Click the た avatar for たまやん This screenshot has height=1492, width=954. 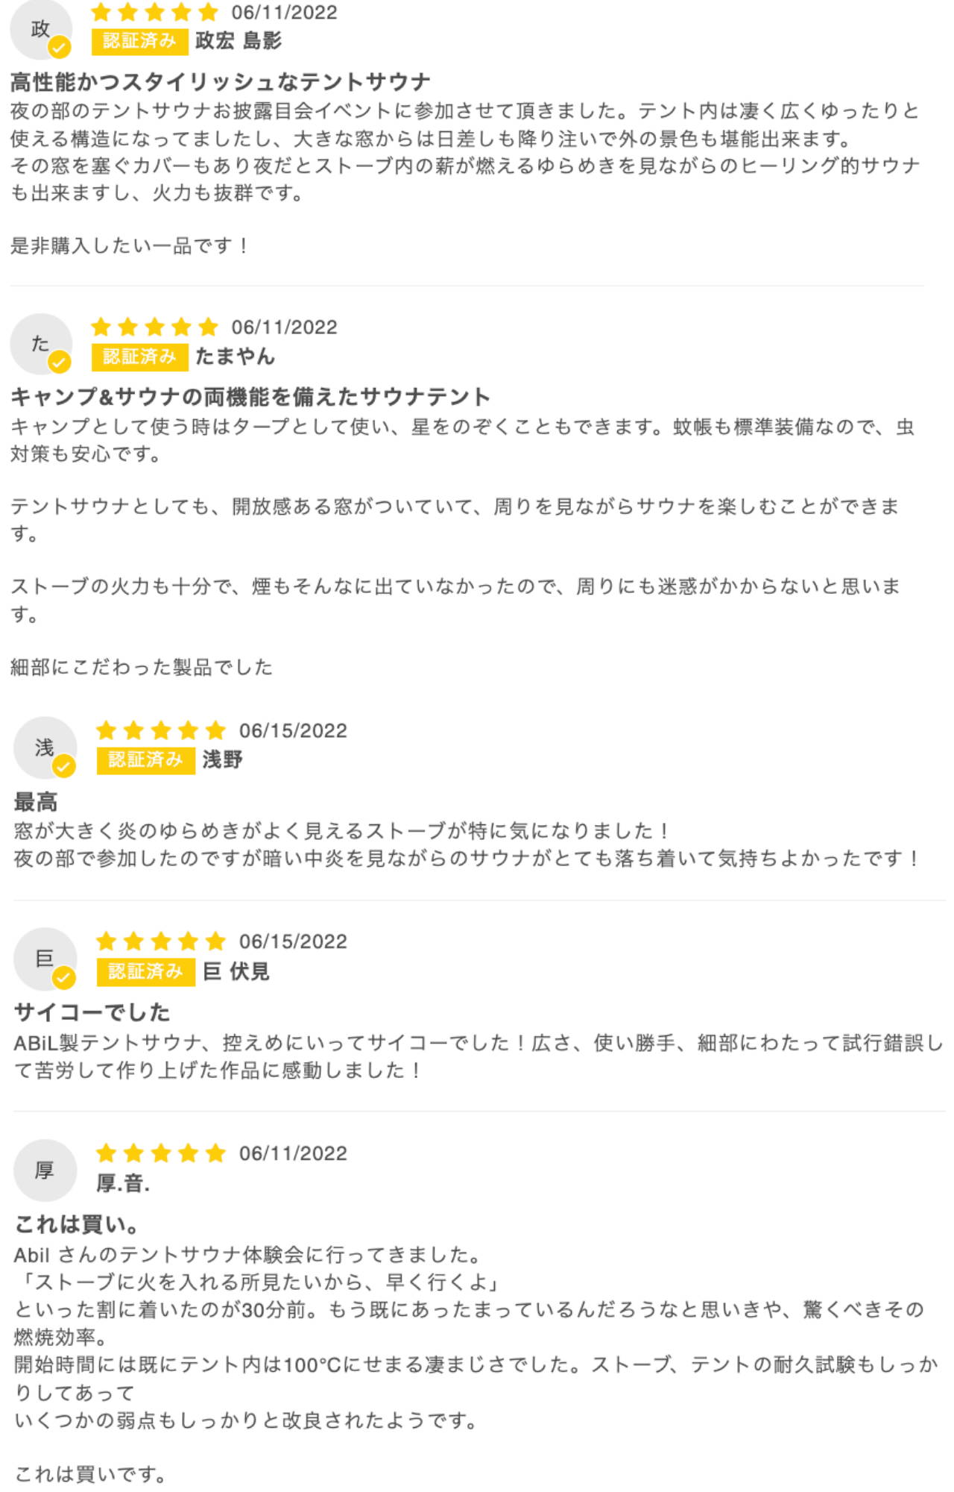pyautogui.click(x=40, y=344)
